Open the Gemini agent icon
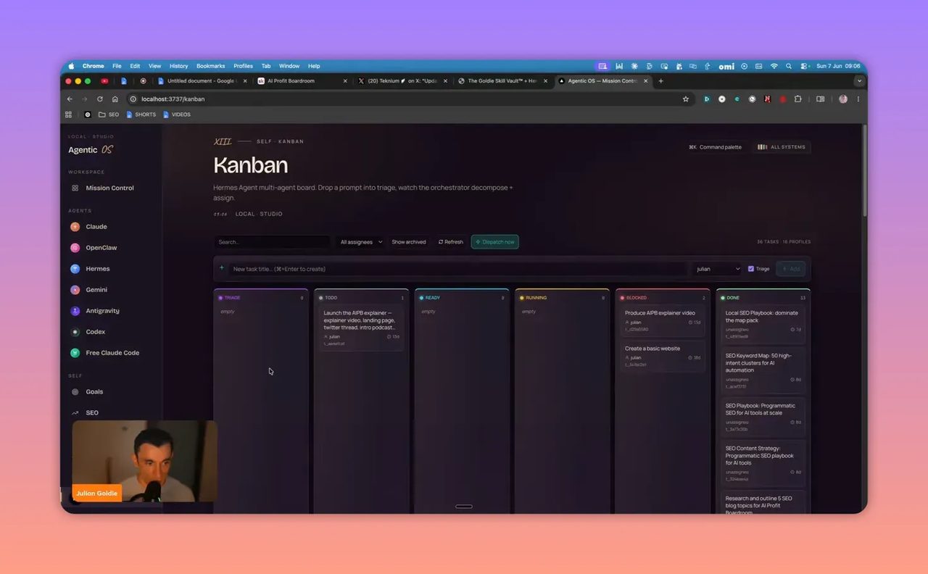Viewport: 928px width, 574px height. tap(75, 290)
